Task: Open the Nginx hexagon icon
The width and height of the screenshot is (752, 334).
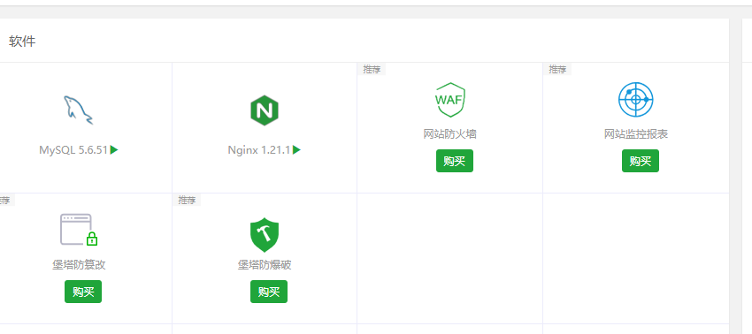Action: coord(265,110)
